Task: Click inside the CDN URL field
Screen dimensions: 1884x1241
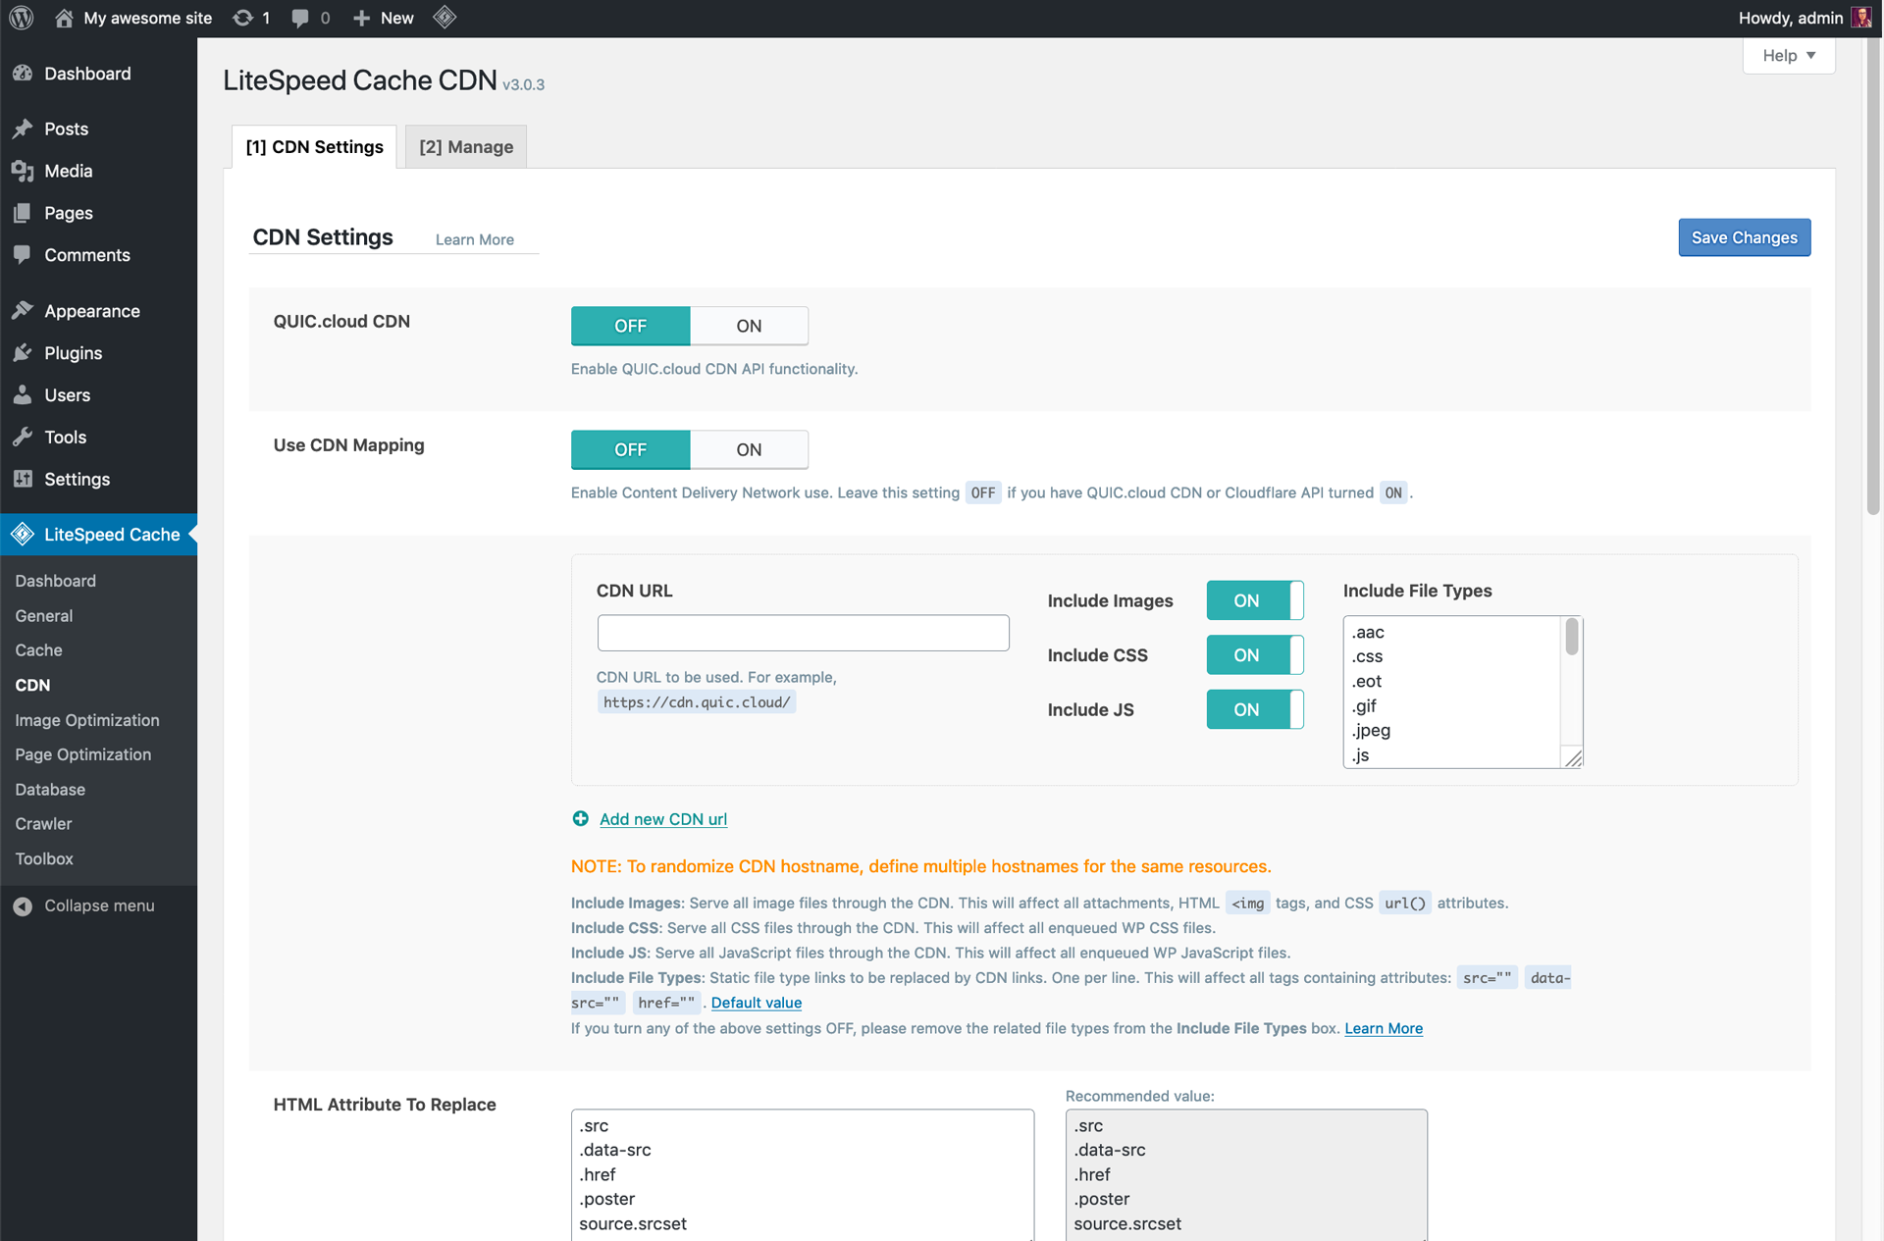Action: pos(803,633)
